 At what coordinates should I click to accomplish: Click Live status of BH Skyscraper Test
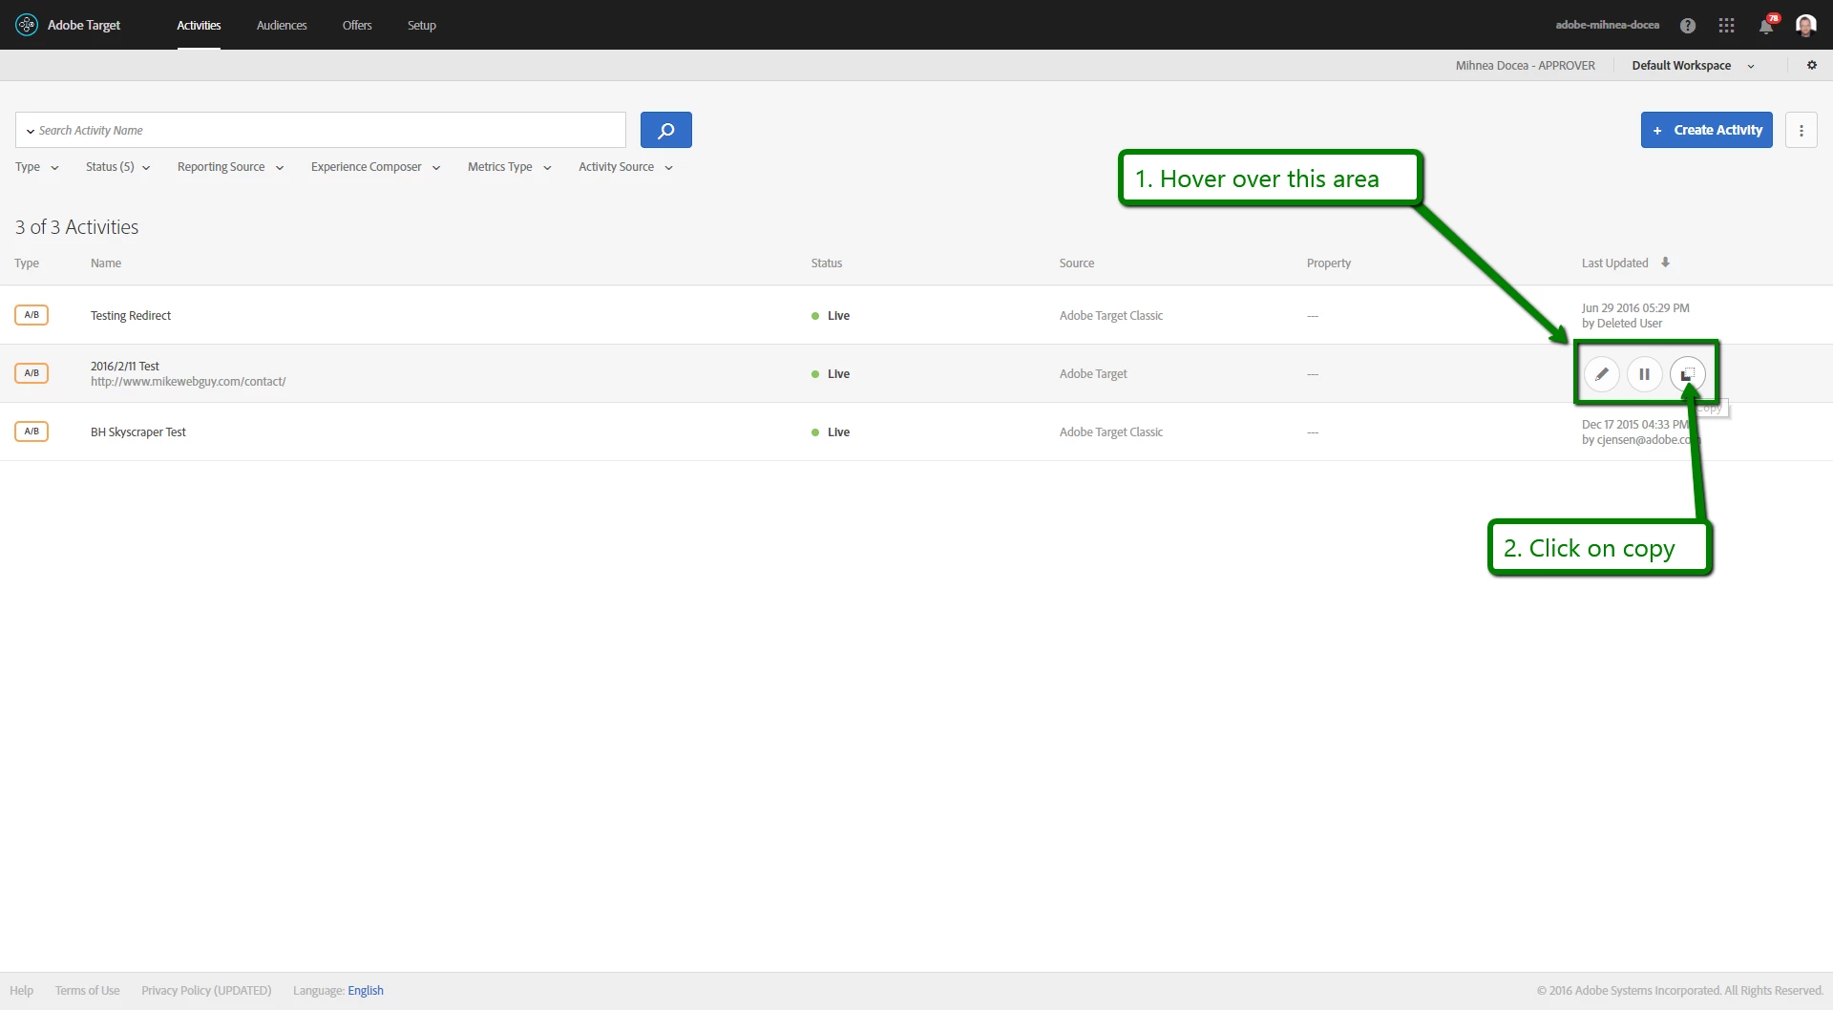[x=831, y=432]
